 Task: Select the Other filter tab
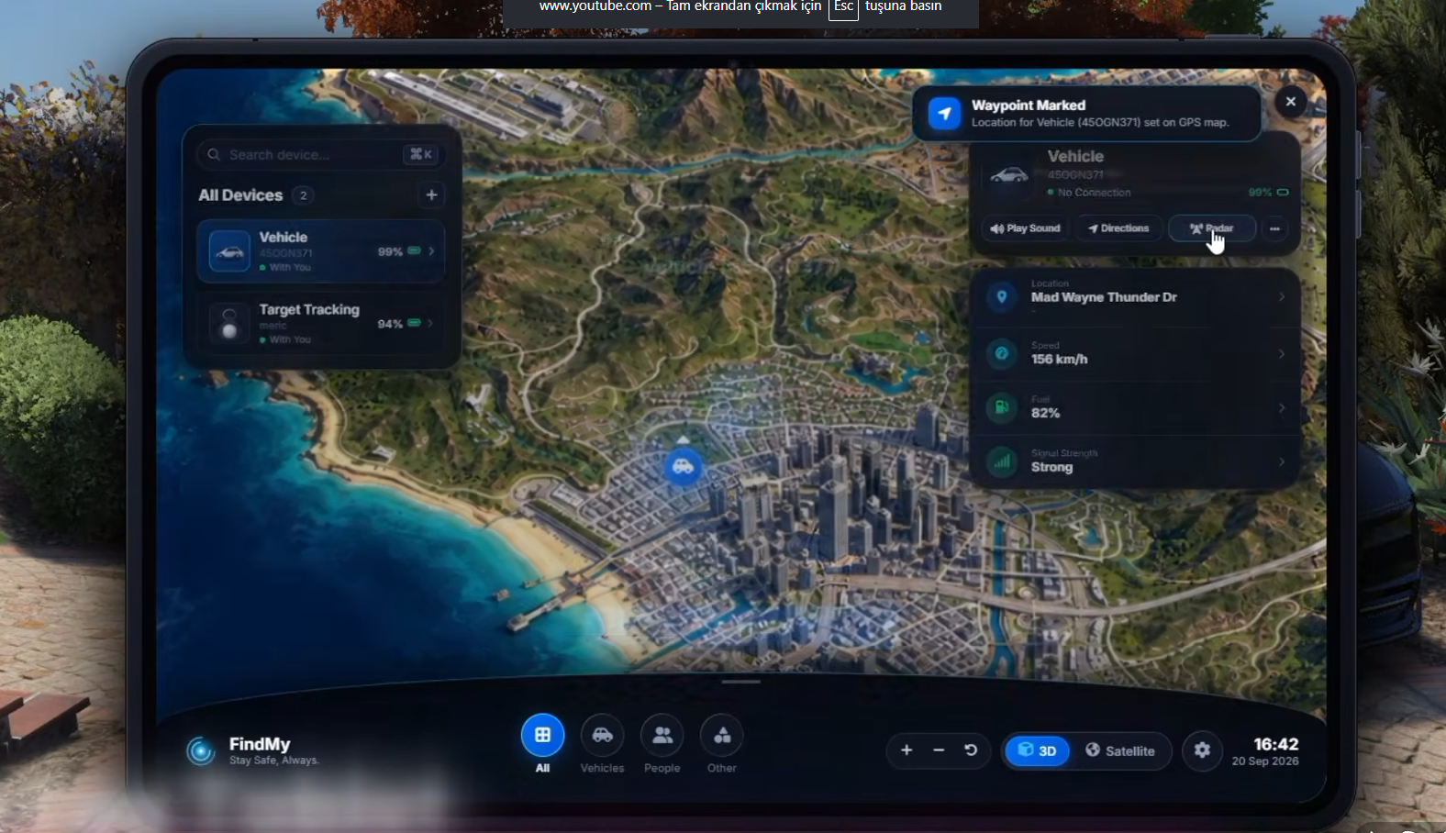point(722,744)
